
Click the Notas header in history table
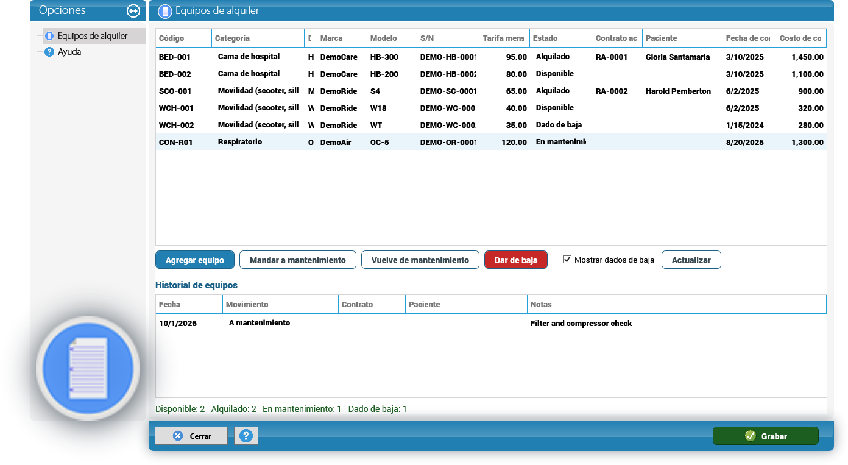click(x=677, y=304)
